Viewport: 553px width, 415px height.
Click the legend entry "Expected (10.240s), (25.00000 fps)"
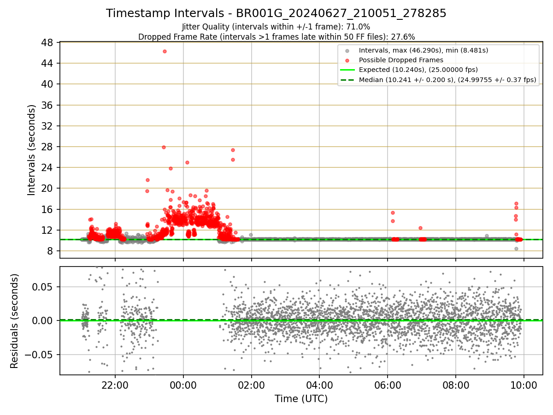pyautogui.click(x=418, y=70)
